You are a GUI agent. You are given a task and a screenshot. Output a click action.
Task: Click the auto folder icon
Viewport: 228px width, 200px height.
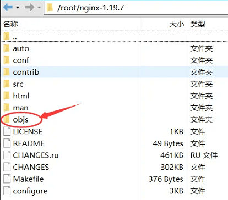tap(7, 48)
